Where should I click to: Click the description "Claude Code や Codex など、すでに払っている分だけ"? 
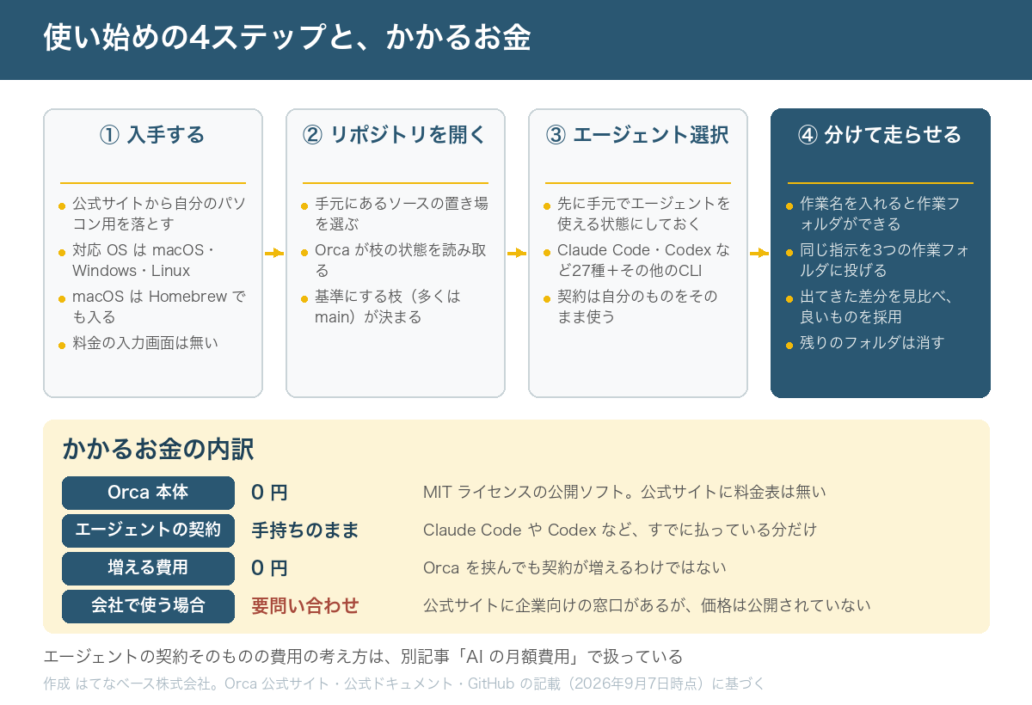620,530
